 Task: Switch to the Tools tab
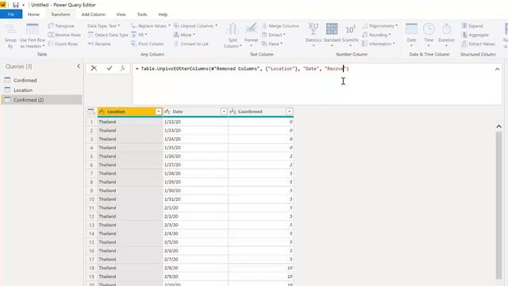(x=142, y=14)
